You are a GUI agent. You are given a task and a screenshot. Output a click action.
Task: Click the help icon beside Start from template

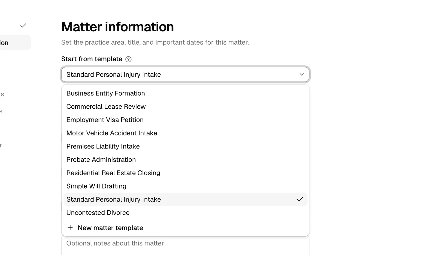[x=128, y=59]
